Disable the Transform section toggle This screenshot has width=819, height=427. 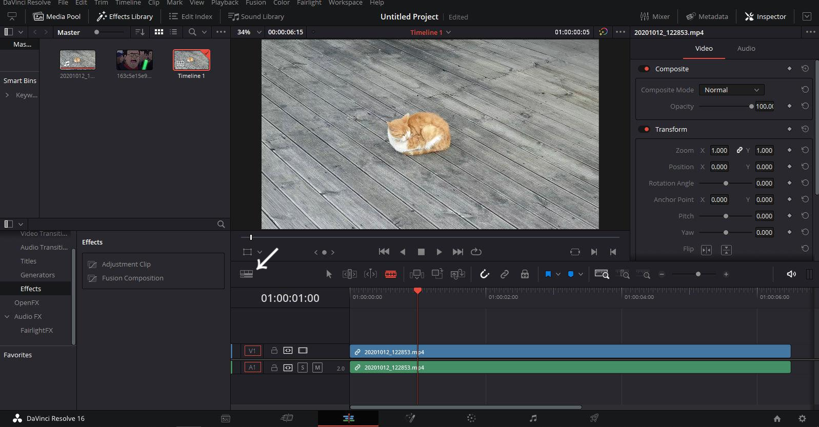tap(644, 129)
